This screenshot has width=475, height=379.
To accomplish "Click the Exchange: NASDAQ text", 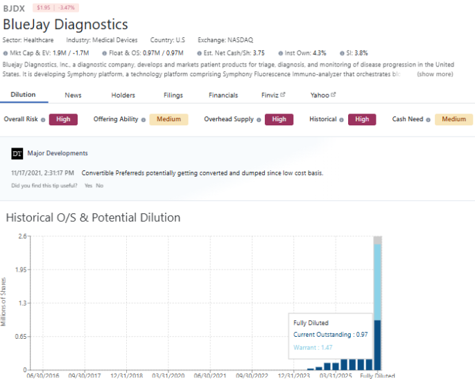I will pyautogui.click(x=225, y=40).
